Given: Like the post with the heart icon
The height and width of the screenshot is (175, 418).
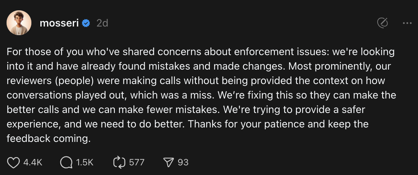Looking at the screenshot, I should (13, 163).
